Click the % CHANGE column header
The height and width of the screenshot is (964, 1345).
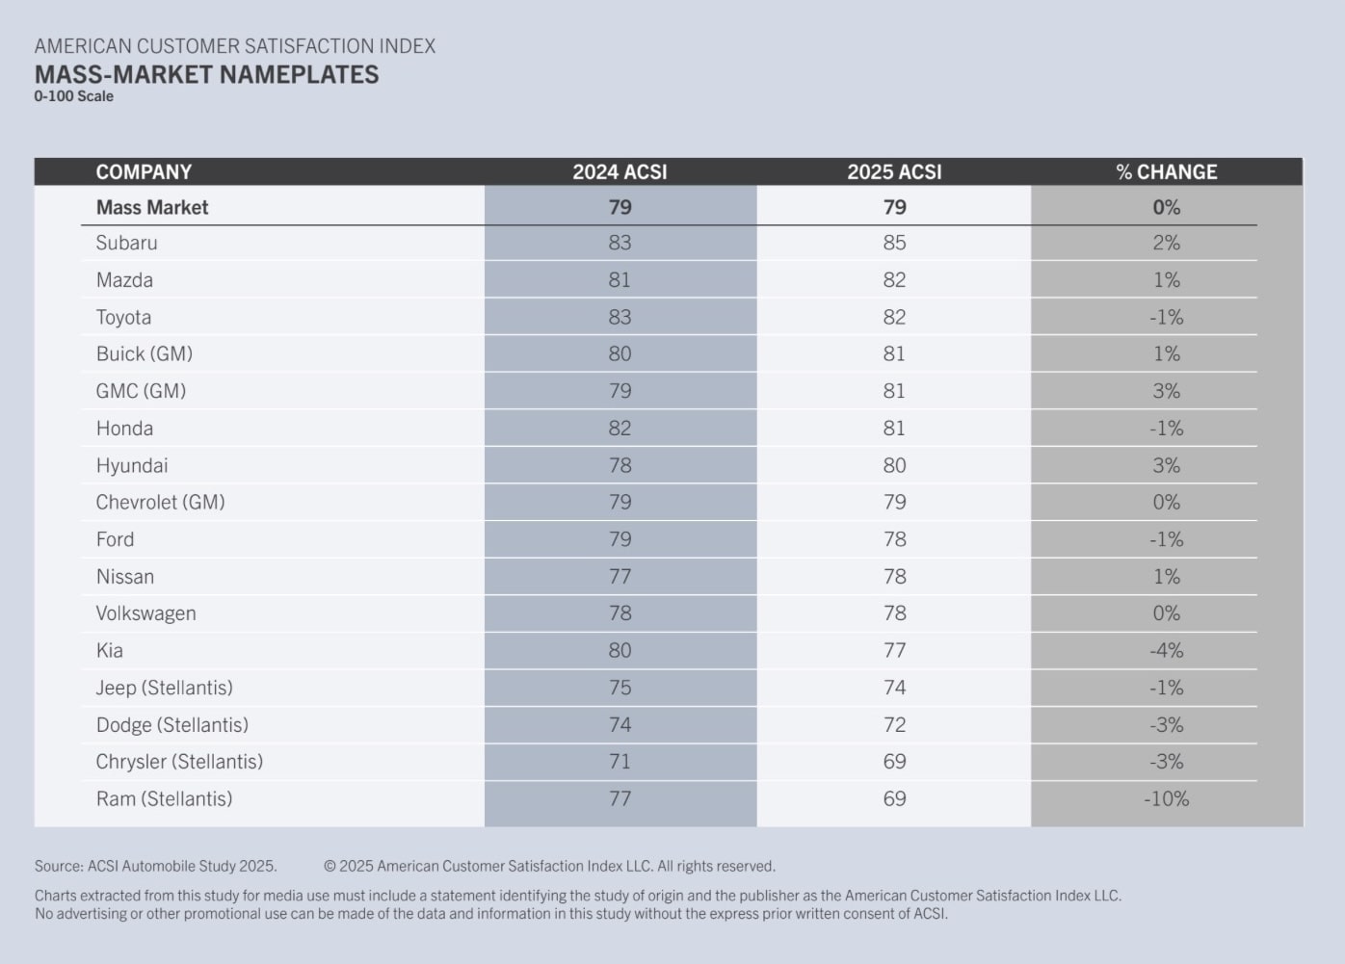(1166, 172)
